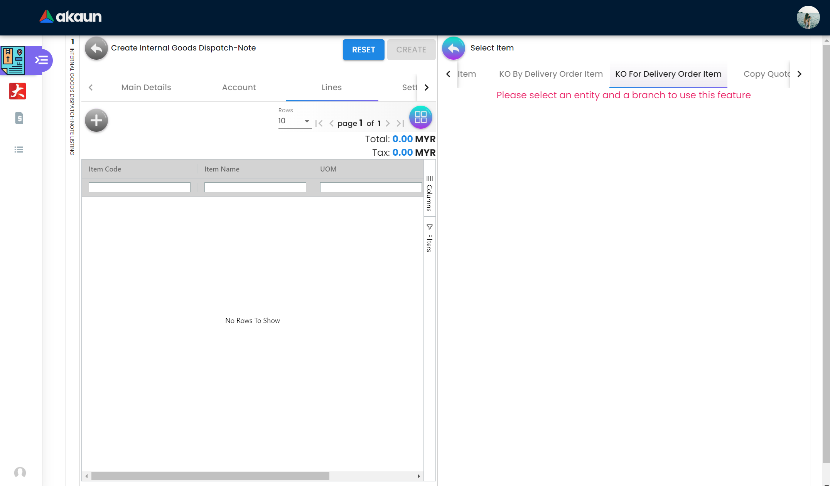Expand the Columns side panel

click(x=429, y=193)
